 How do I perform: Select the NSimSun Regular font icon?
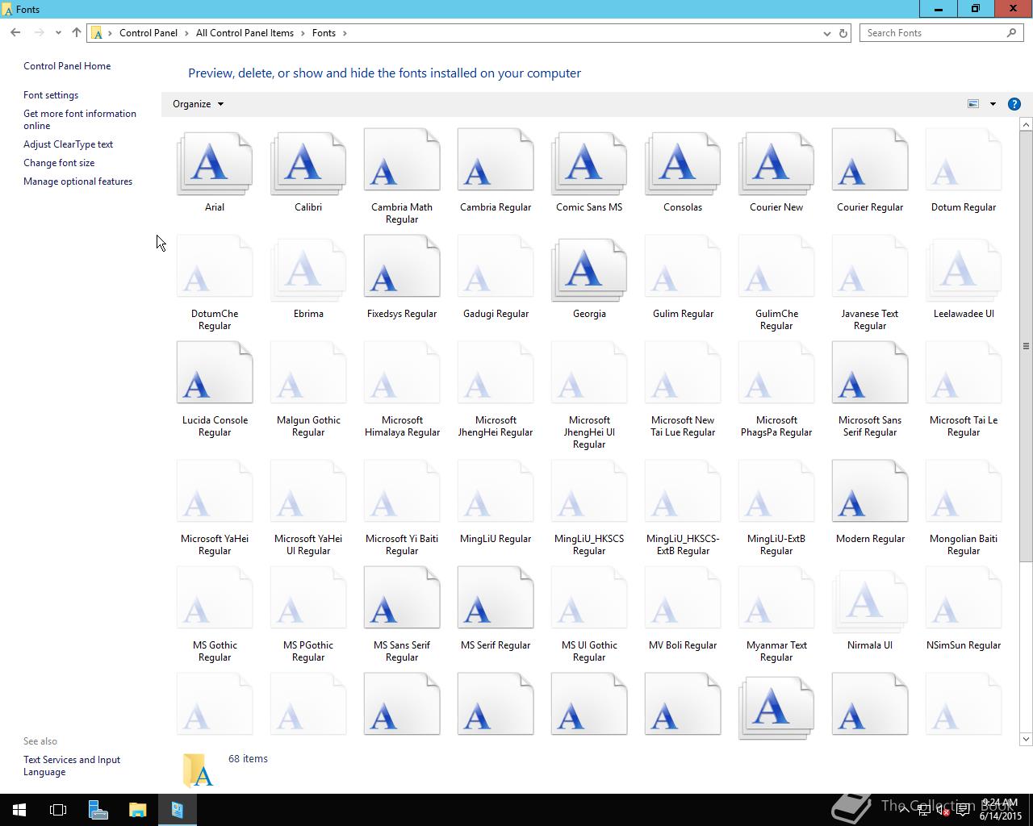(x=964, y=598)
